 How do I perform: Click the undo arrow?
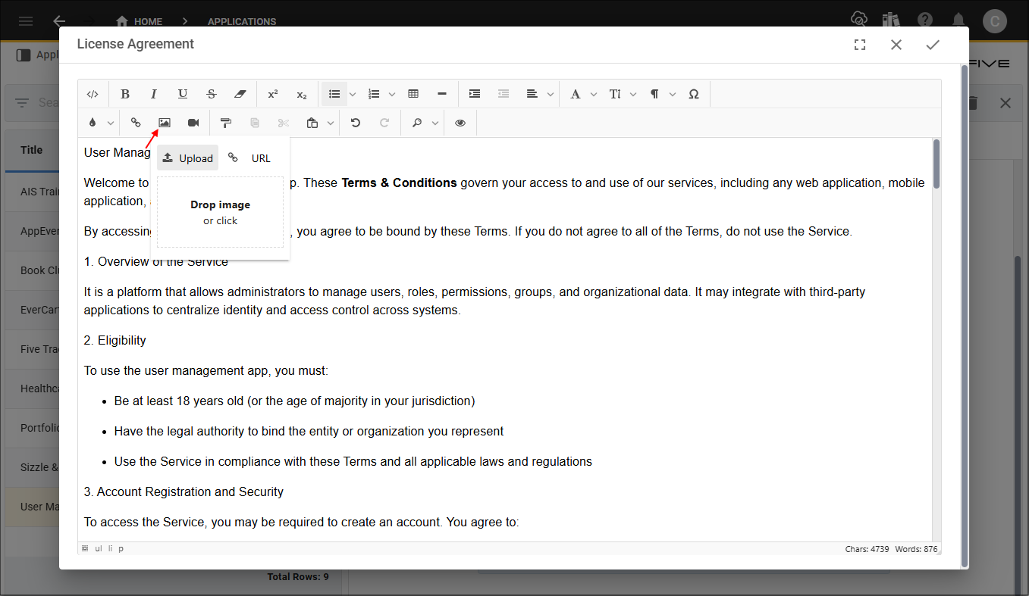click(x=356, y=123)
